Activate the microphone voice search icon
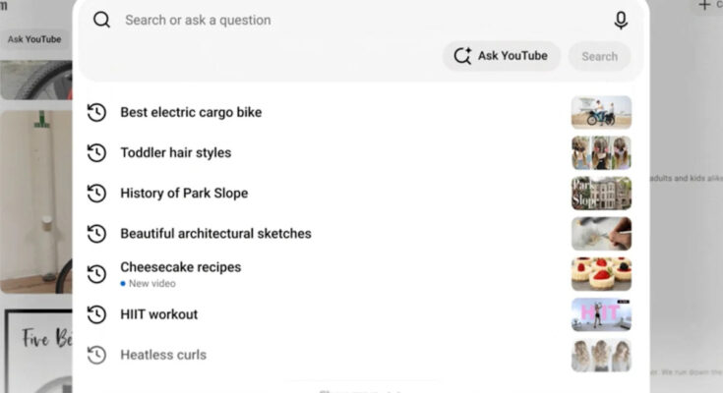 tap(621, 21)
